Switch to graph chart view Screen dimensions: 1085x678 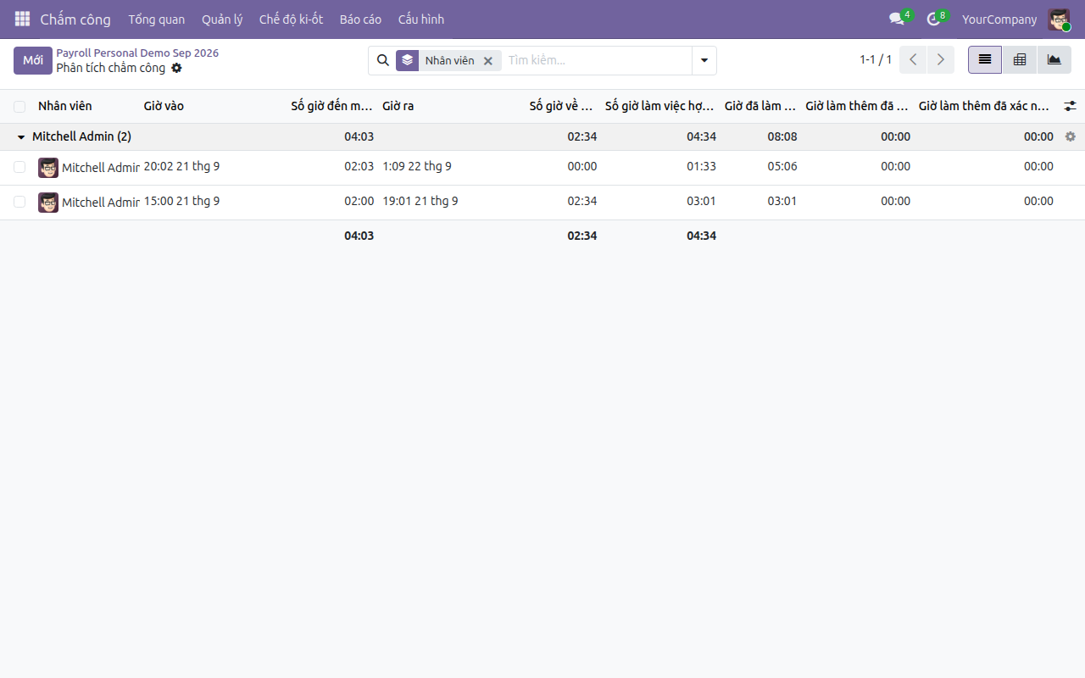(x=1054, y=60)
